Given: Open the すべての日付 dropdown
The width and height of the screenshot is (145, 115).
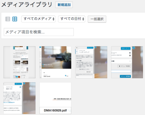Looking at the screenshot, I should coord(72,19).
